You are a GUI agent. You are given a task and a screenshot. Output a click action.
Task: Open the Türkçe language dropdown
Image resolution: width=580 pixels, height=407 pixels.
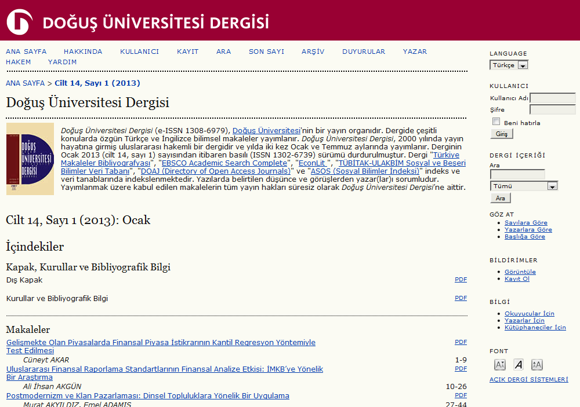click(x=509, y=65)
